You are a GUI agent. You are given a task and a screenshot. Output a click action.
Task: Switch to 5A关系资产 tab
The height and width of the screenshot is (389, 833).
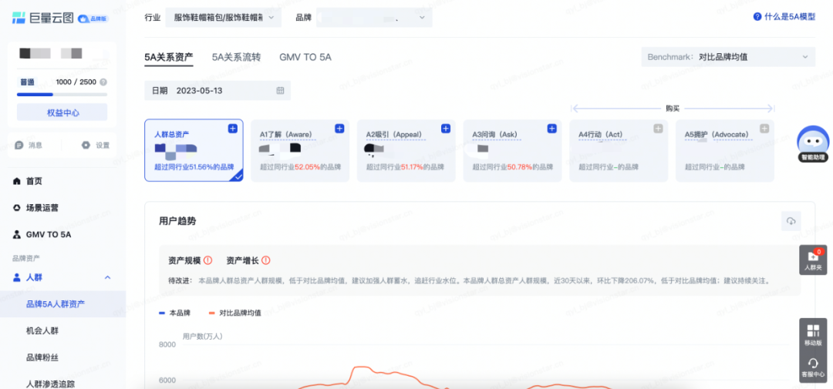[x=168, y=57]
